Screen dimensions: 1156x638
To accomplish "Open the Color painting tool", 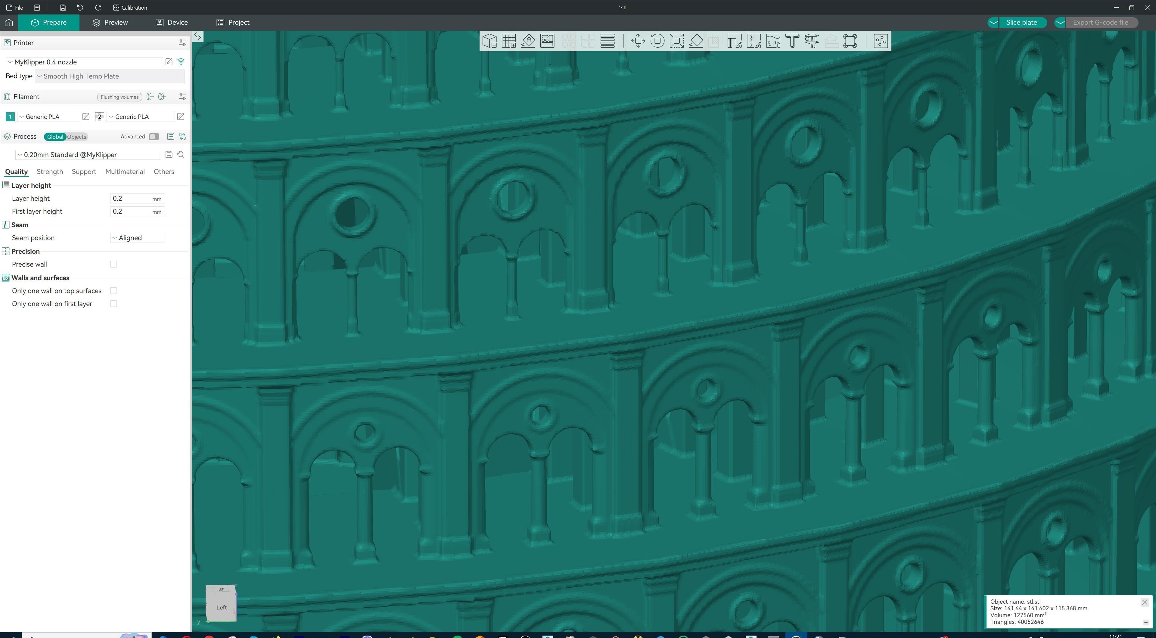I will (x=773, y=41).
